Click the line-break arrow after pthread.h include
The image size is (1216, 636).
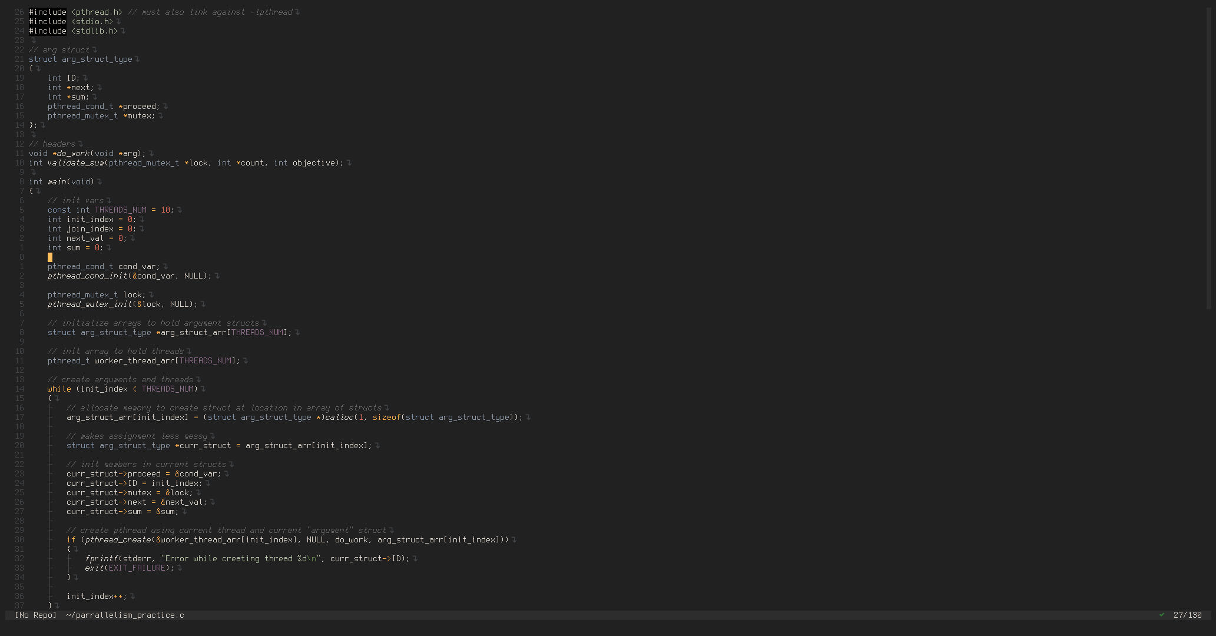click(297, 12)
